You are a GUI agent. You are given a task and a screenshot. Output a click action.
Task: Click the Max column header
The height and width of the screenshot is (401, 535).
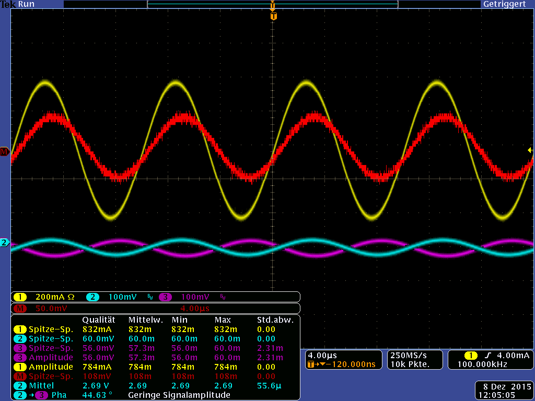[x=223, y=320]
